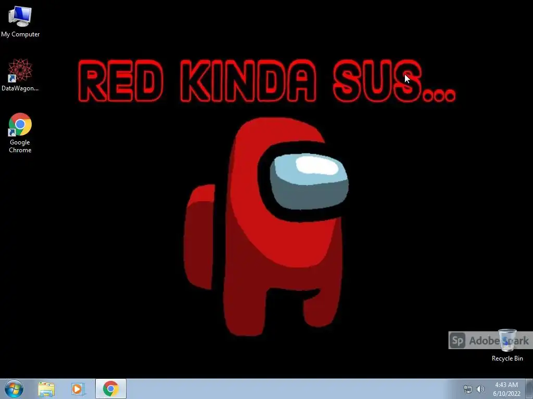Click the "My Computer" label text
Screen dimensions: 533x399
pyautogui.click(x=20, y=34)
